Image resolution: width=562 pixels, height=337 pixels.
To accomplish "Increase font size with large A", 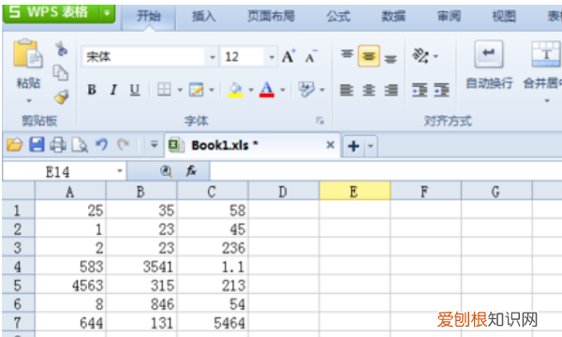I will (x=288, y=56).
